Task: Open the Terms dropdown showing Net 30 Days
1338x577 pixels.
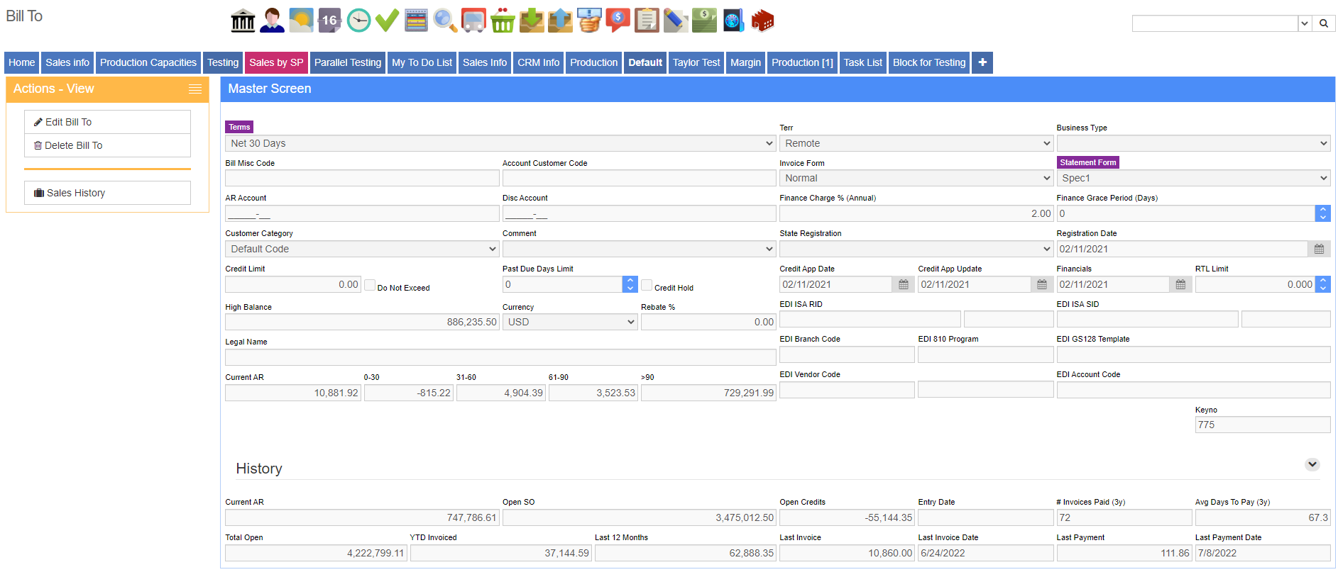Action: point(501,143)
